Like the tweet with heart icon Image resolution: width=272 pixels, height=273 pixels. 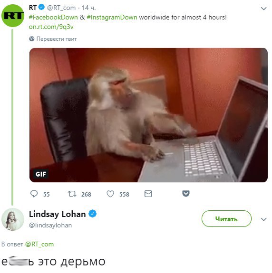(110, 194)
